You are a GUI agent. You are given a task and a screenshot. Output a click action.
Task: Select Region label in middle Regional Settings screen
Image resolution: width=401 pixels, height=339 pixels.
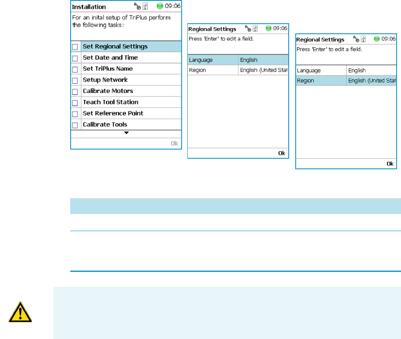point(197,70)
